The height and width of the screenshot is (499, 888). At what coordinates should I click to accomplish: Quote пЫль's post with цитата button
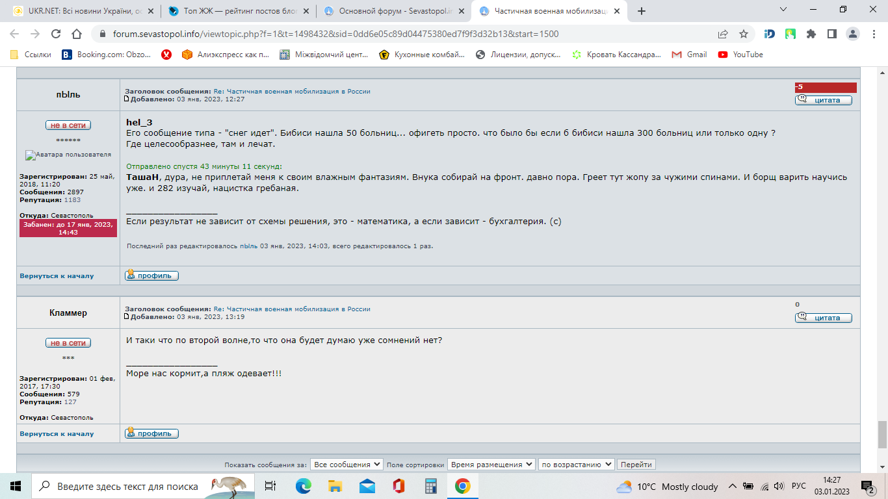823,100
